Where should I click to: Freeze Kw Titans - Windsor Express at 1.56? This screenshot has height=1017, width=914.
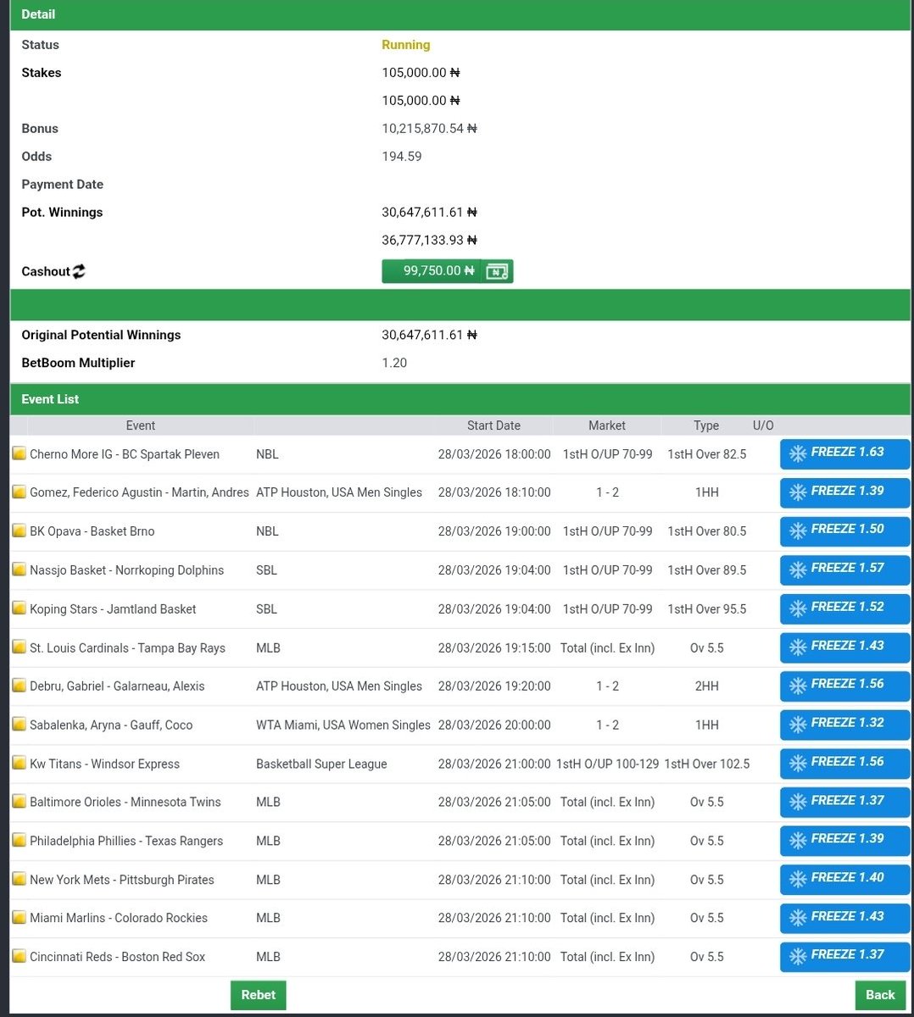coord(844,764)
